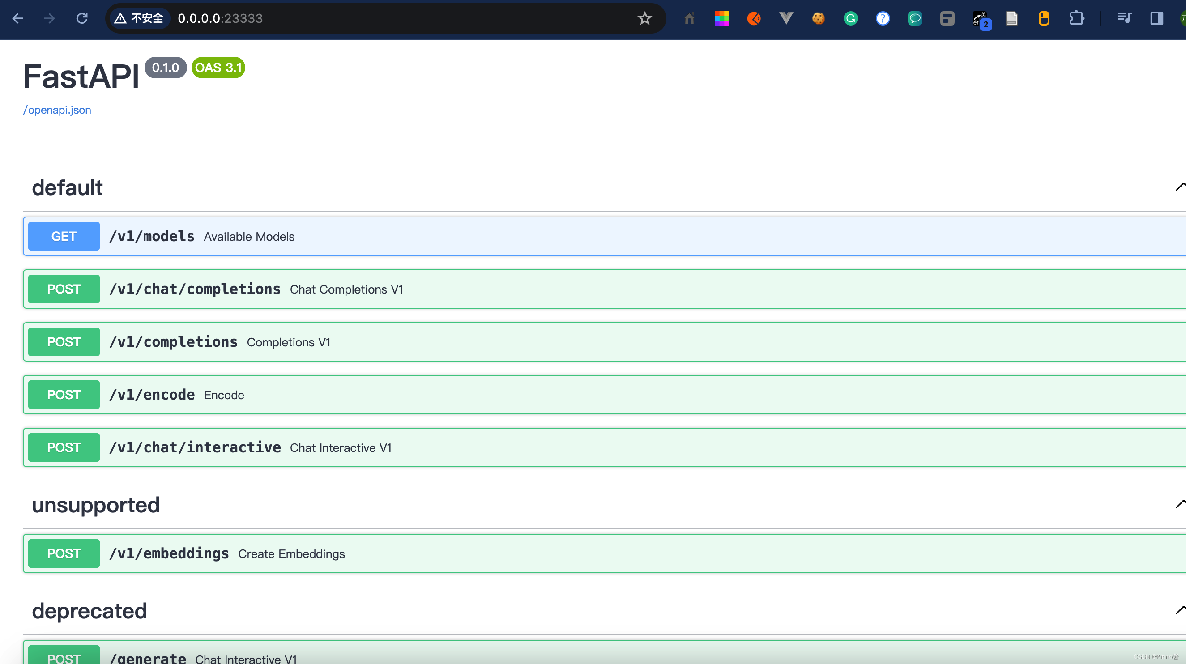Click the POST badge for /v1/encode
This screenshot has width=1186, height=664.
point(64,394)
